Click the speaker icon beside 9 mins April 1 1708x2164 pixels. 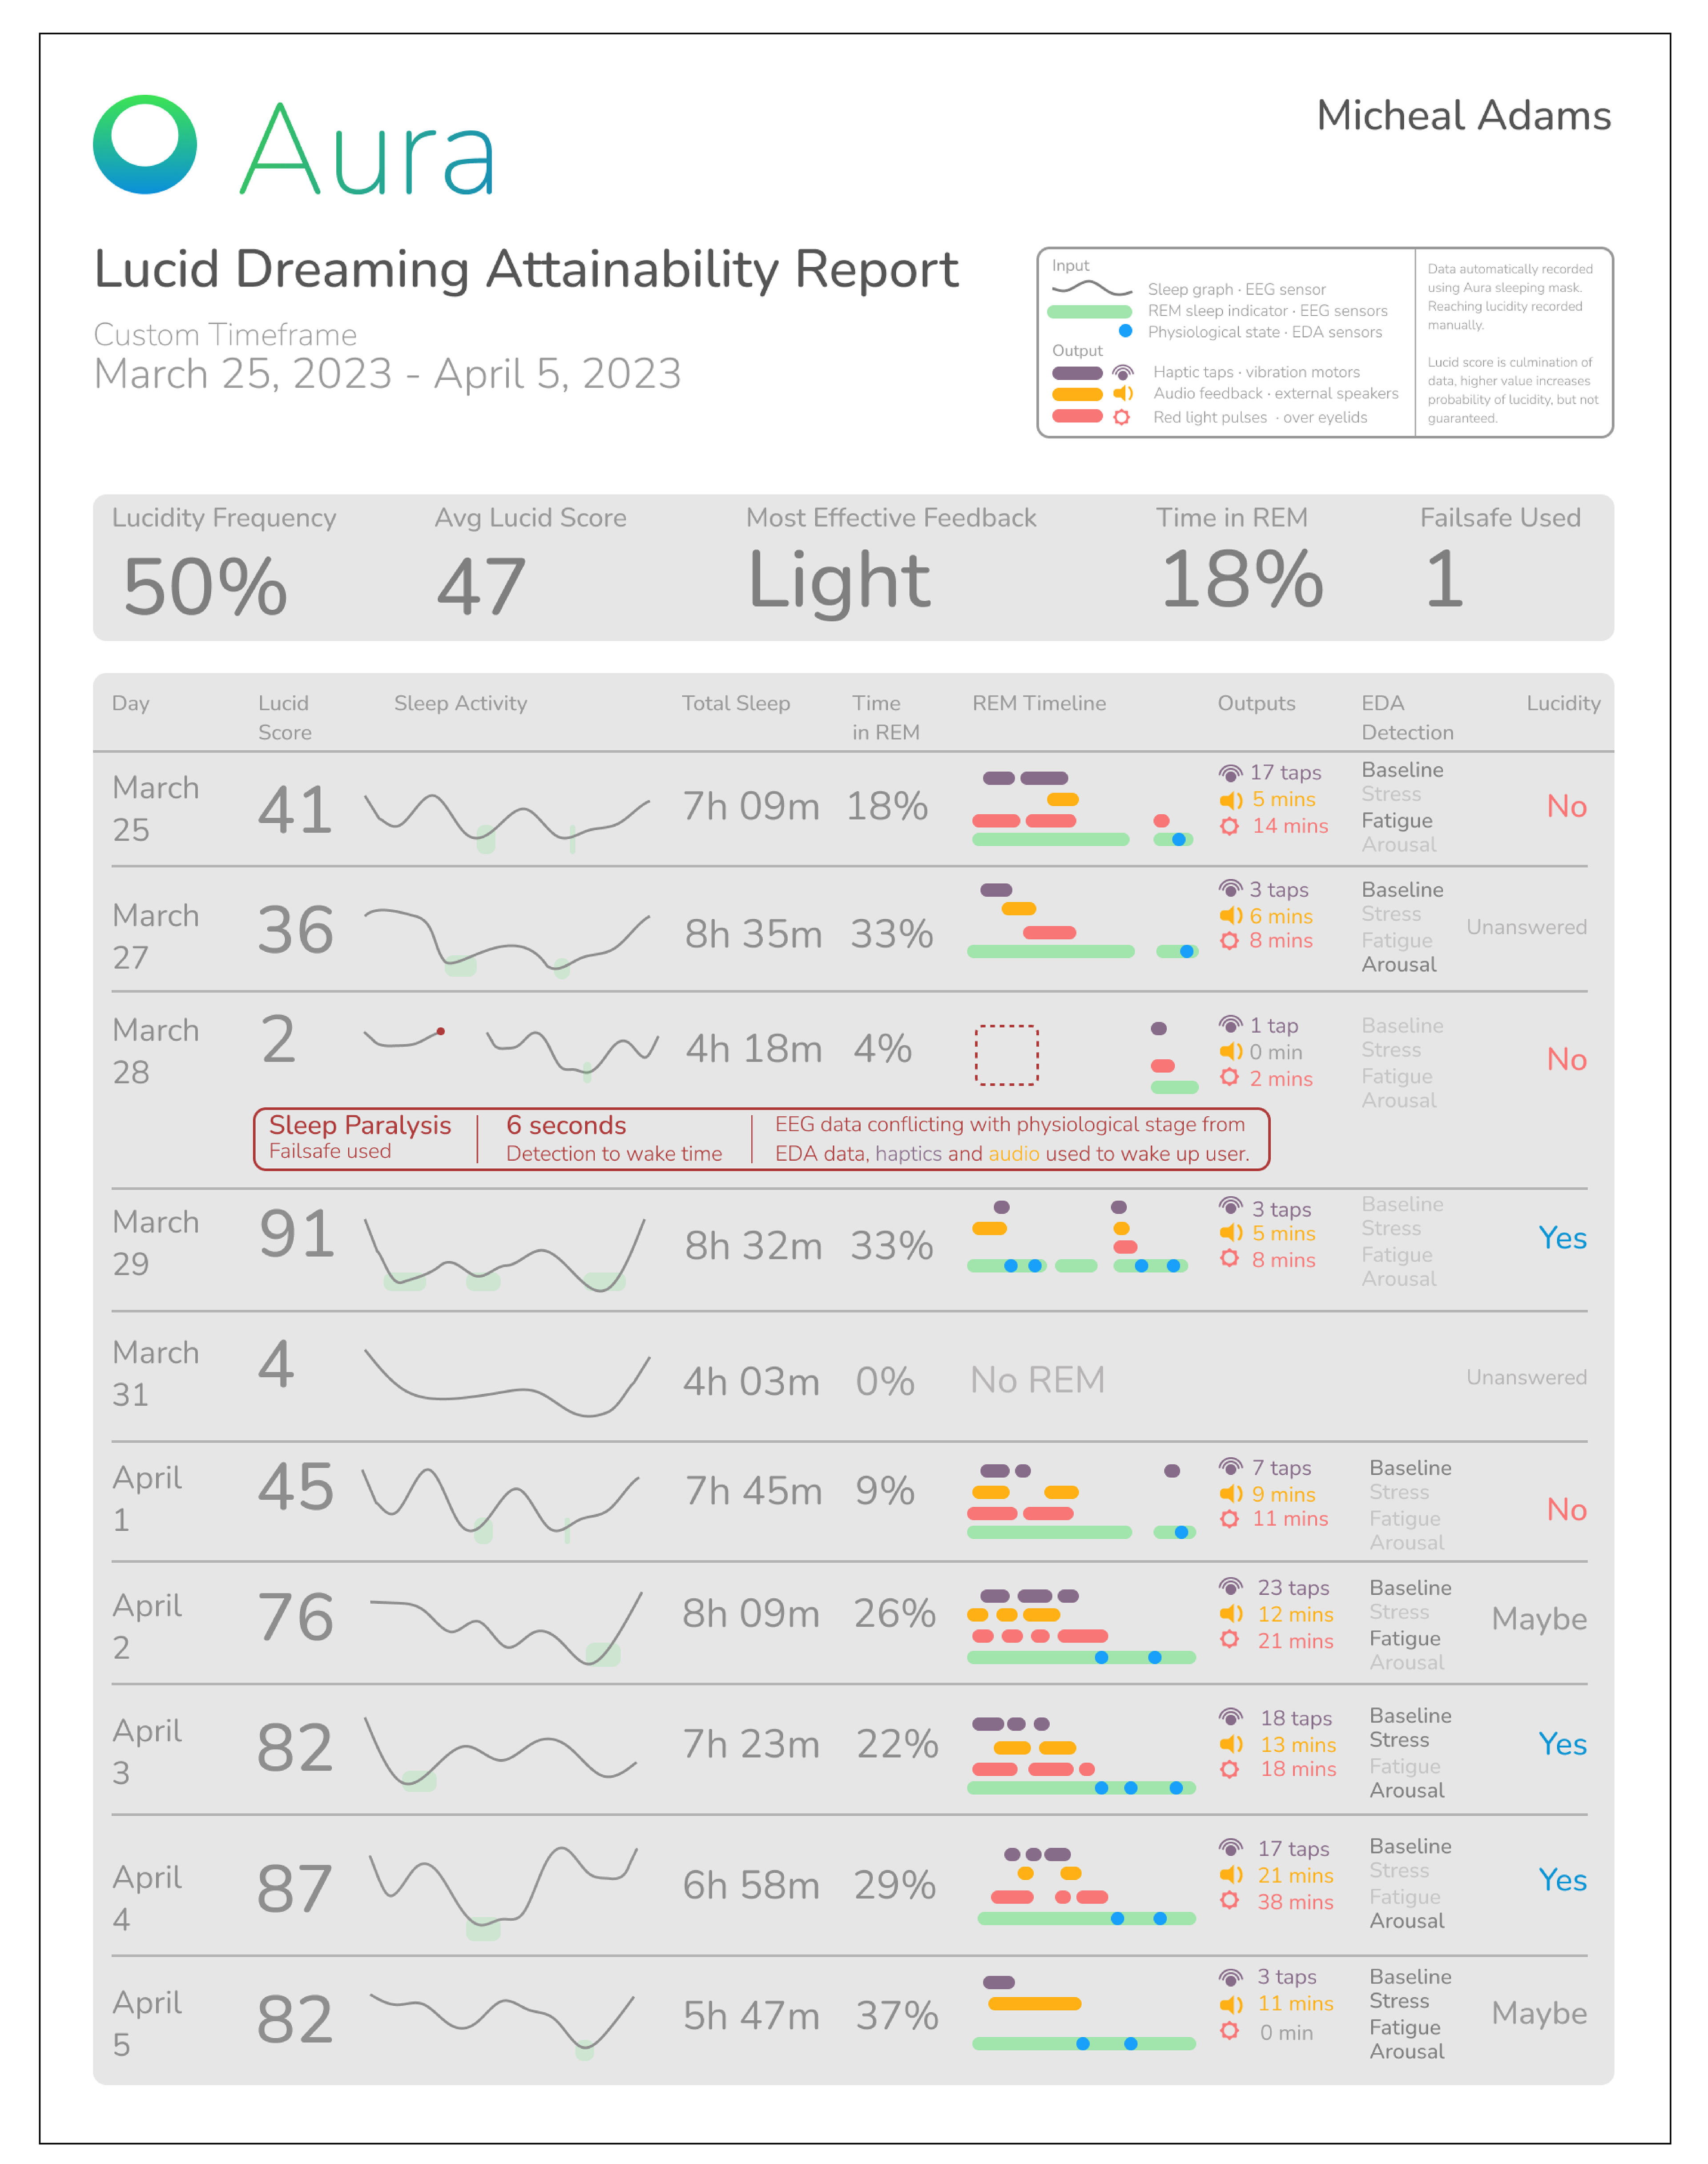1231,1493
